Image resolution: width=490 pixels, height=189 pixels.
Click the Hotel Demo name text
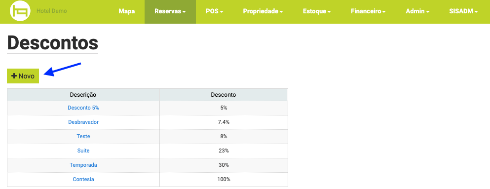(x=51, y=11)
